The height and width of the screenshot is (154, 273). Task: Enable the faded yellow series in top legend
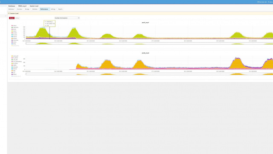tap(15, 46)
